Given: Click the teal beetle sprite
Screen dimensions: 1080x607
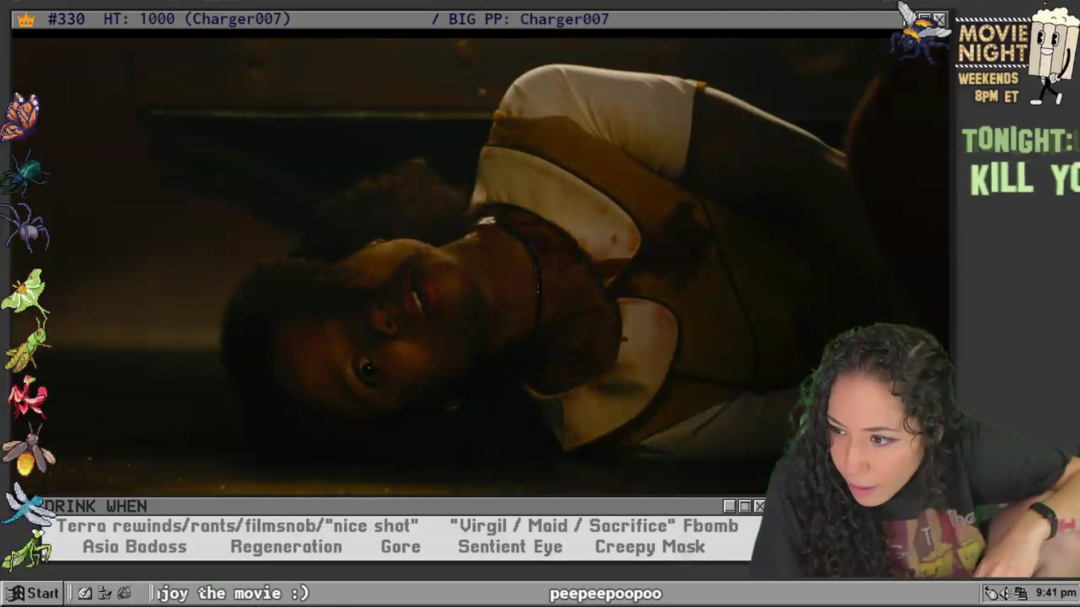Looking at the screenshot, I should pyautogui.click(x=24, y=173).
